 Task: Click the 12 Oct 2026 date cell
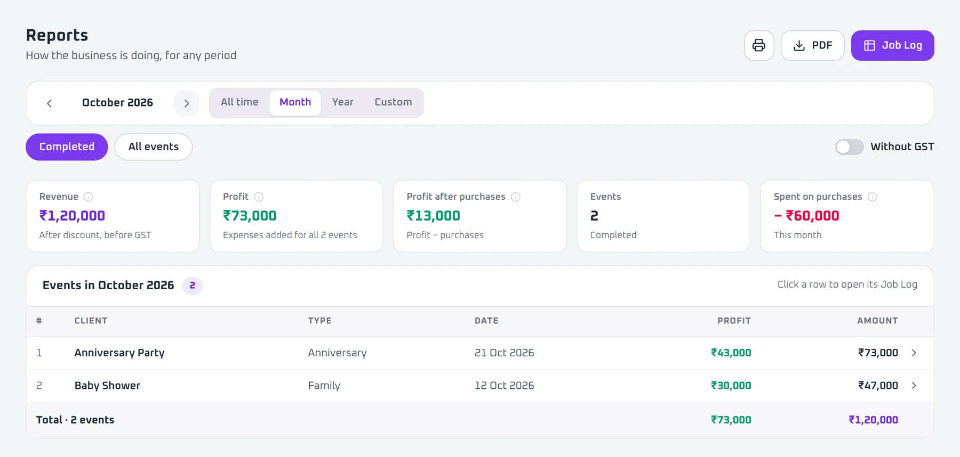click(x=504, y=386)
